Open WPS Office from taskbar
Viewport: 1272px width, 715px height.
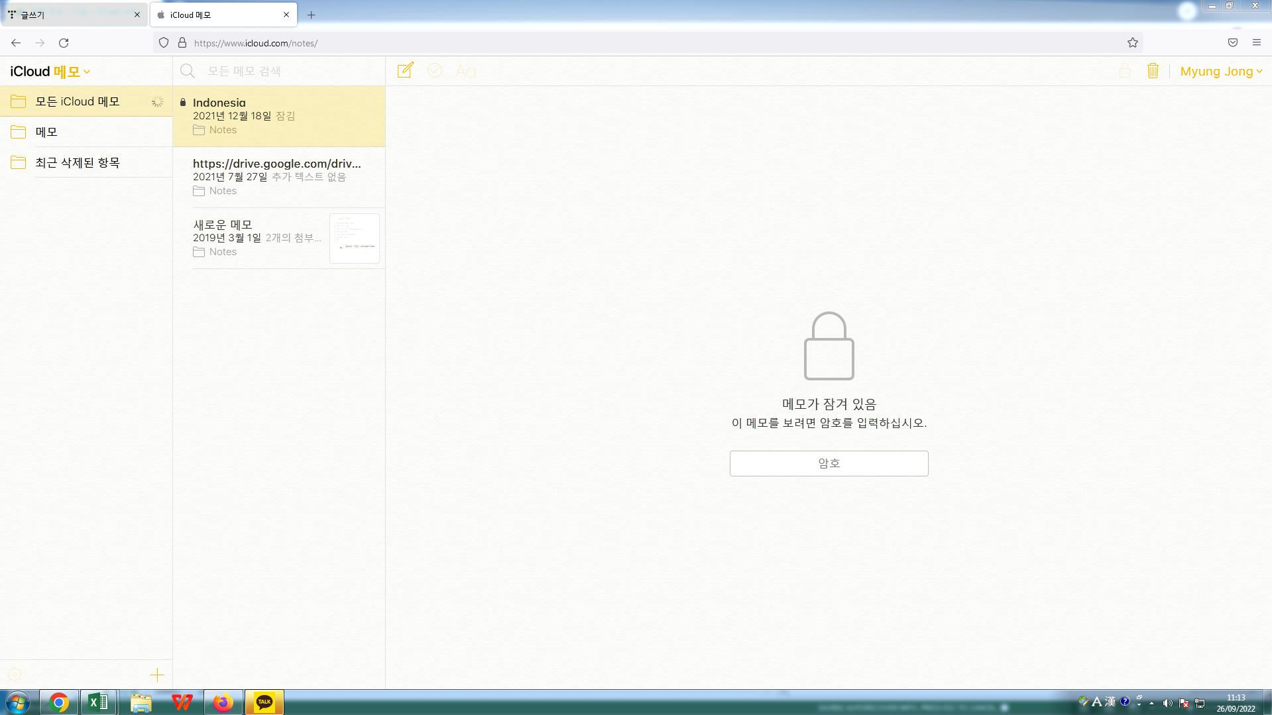point(182,702)
